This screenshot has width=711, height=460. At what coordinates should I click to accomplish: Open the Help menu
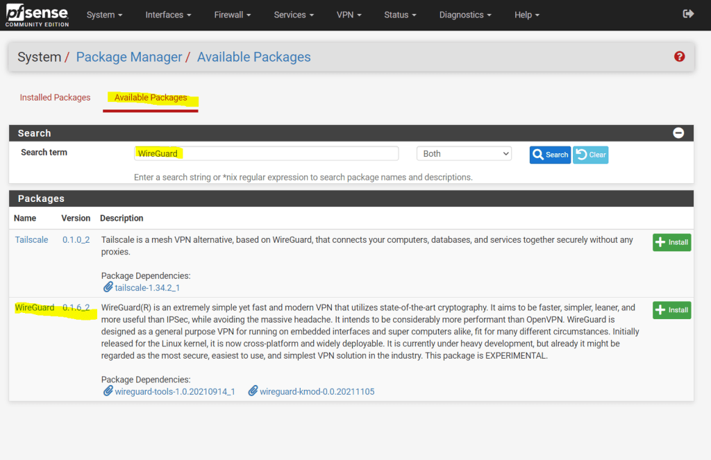[527, 15]
